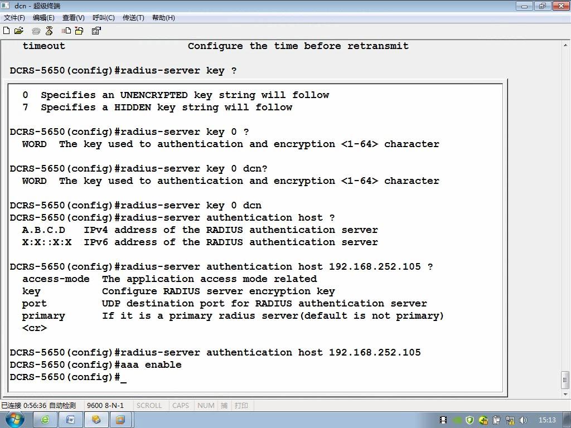Click the 9600 8-N-1 status entry
Image resolution: width=571 pixels, height=428 pixels.
click(105, 406)
